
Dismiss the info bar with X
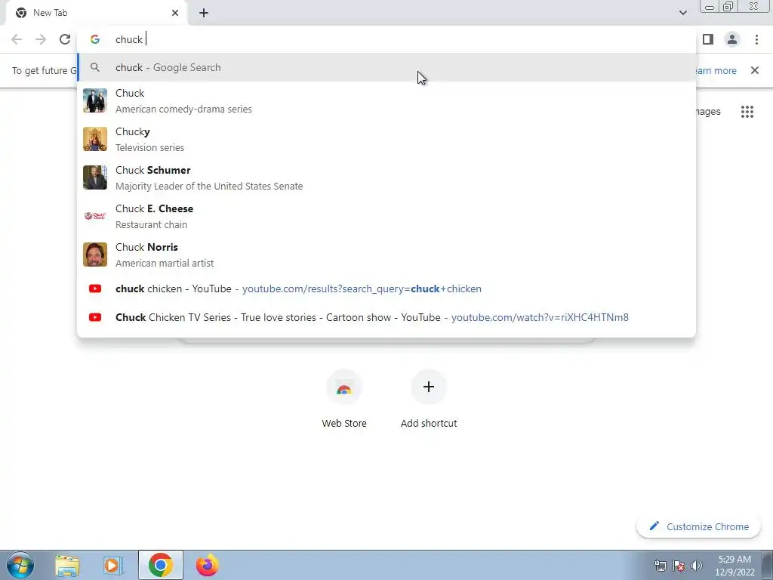[x=755, y=70]
